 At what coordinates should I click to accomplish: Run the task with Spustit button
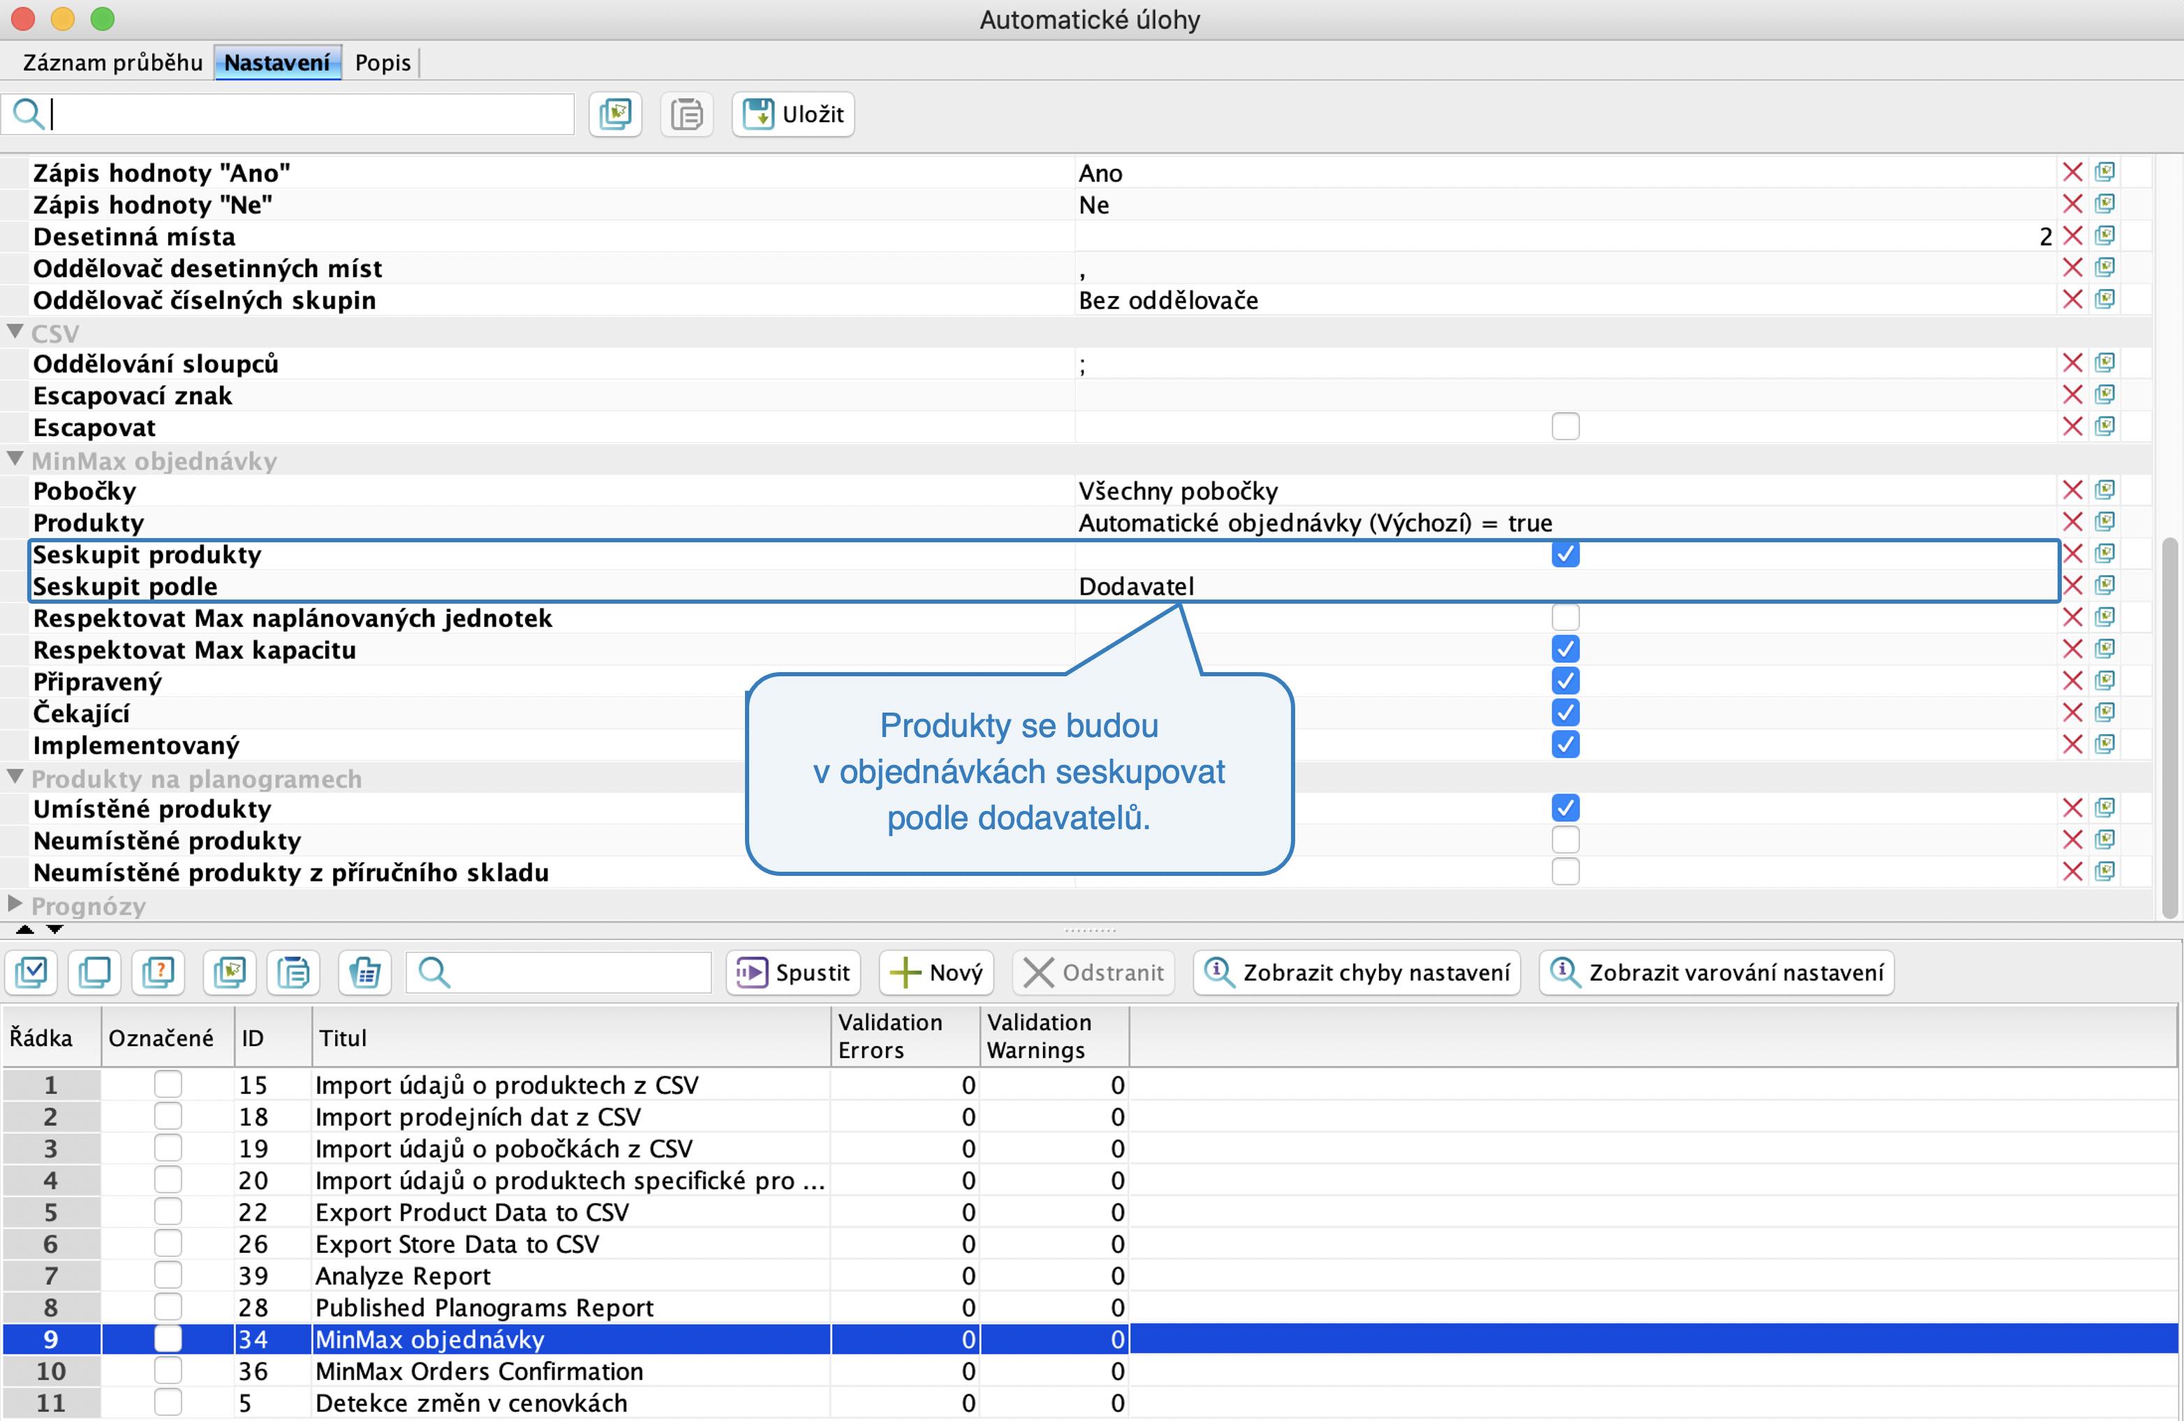(x=793, y=972)
